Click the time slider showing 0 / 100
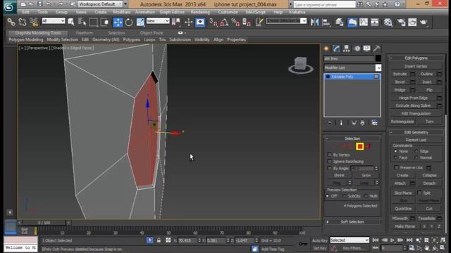 click(44, 223)
